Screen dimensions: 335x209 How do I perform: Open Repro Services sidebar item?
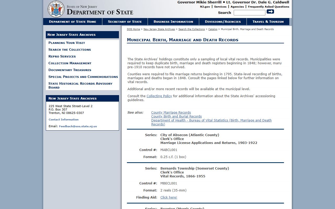62,56
